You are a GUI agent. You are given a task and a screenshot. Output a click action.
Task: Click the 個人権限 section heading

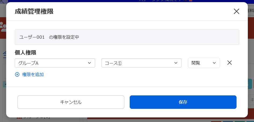click(x=26, y=53)
